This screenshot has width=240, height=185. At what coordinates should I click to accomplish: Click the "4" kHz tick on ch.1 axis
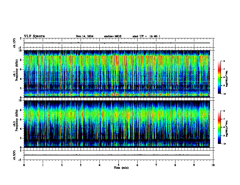click(21, 79)
